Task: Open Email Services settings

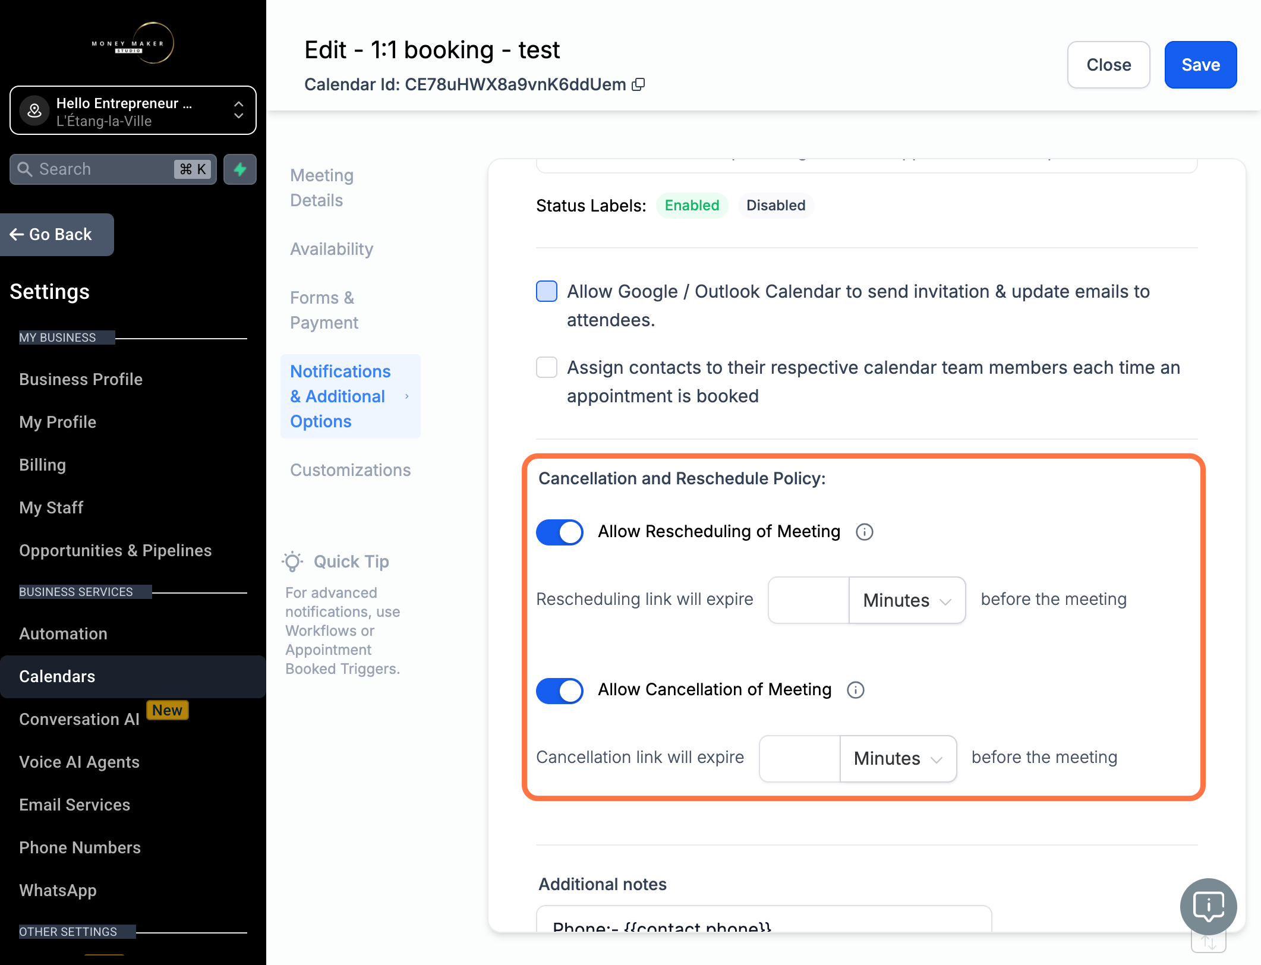Action: click(x=74, y=805)
